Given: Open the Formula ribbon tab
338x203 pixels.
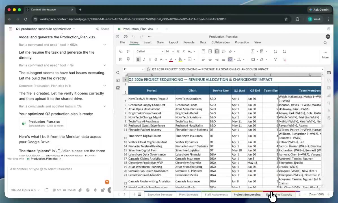Looking at the screenshot, I should pos(189,42).
